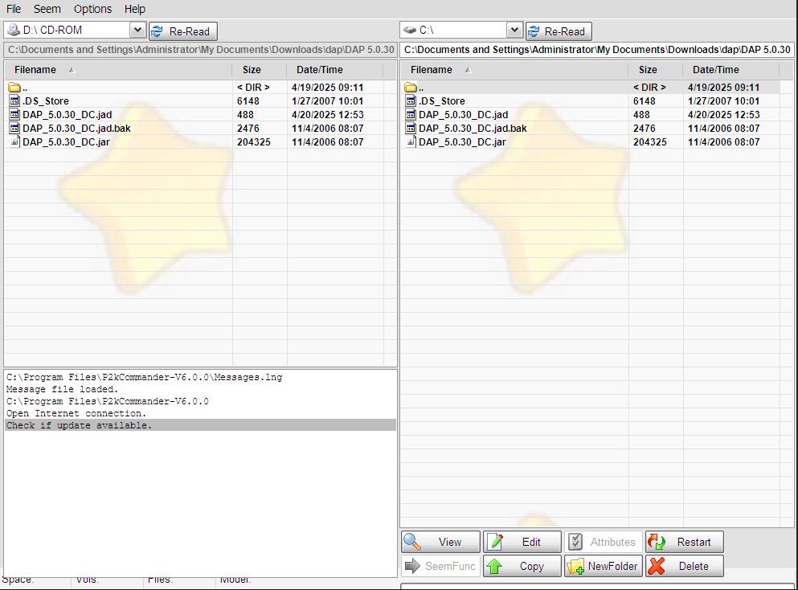Click the View button
The image size is (798, 590).
[x=440, y=542]
